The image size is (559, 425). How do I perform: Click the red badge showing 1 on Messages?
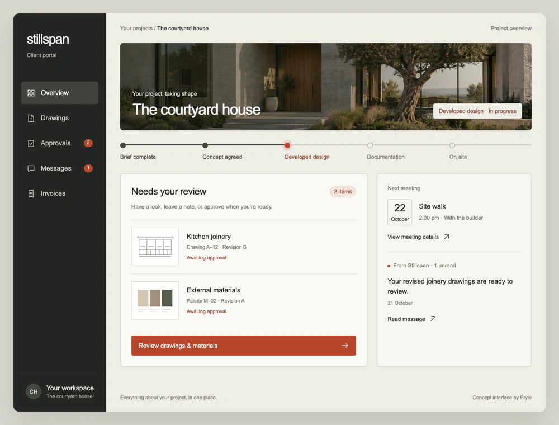click(88, 168)
